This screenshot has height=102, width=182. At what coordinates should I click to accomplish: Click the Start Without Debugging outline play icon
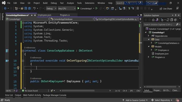pos(96,8)
